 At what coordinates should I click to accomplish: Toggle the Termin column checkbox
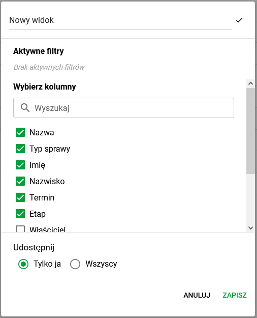[20, 197]
